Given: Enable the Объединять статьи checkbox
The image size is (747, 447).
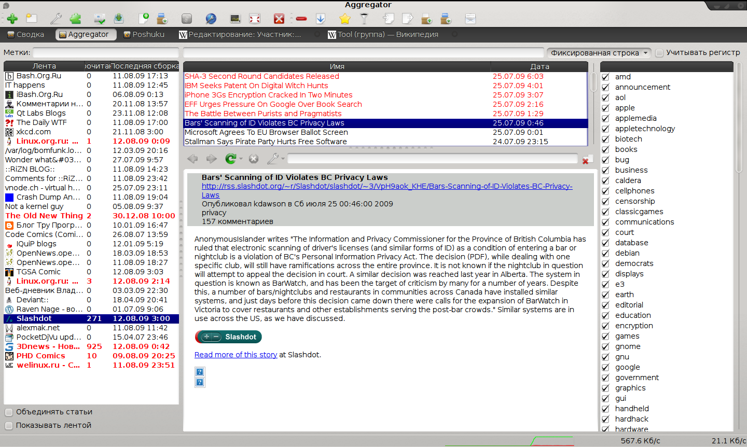Looking at the screenshot, I should pos(9,412).
